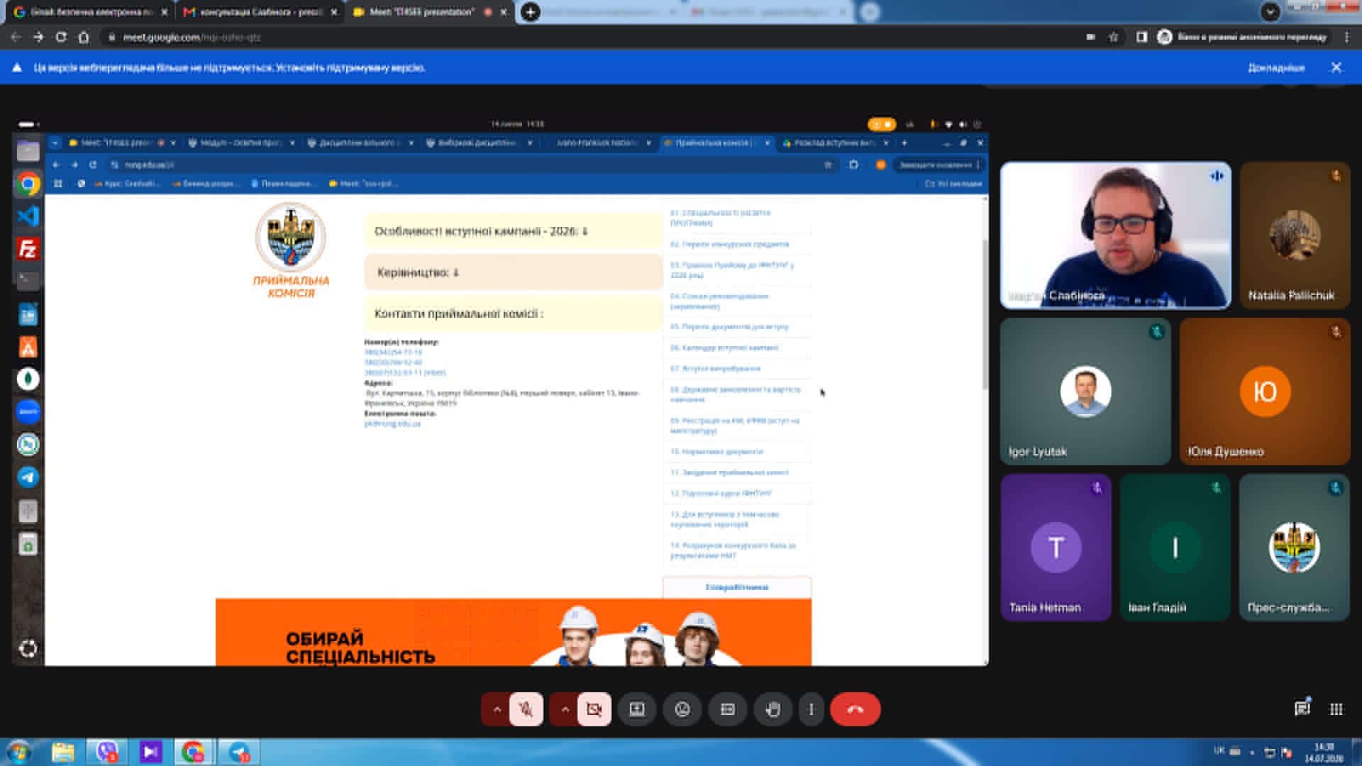Click the Докладніше link in banner
This screenshot has width=1362, height=766.
click(1276, 68)
